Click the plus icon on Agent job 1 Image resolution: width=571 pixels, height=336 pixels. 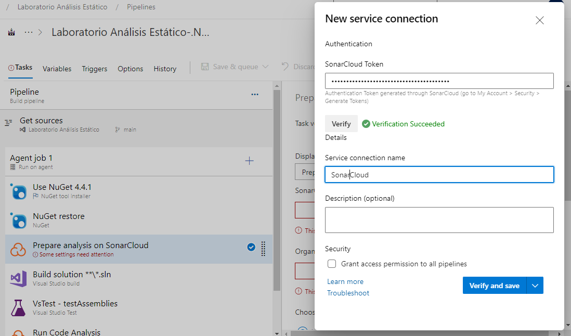[249, 161]
